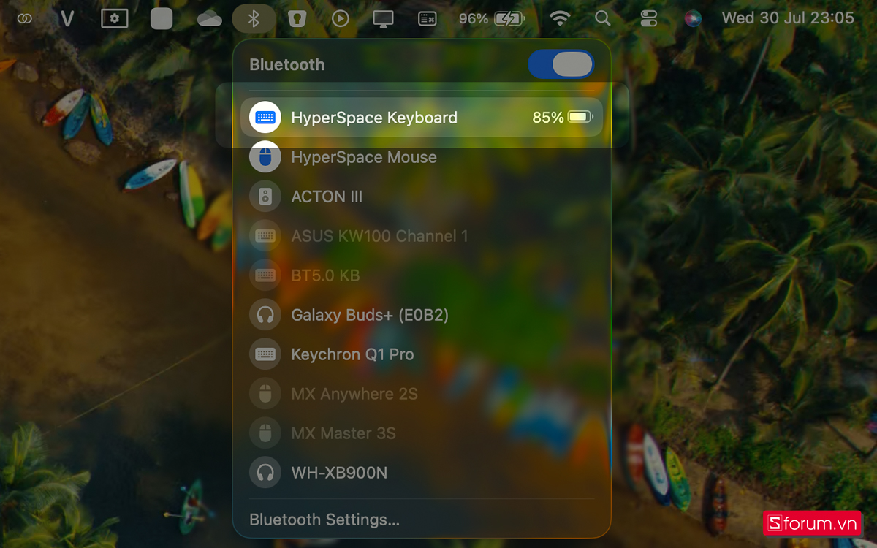The width and height of the screenshot is (877, 548).
Task: Click the HyperSpace Mouse device icon
Action: tap(265, 157)
